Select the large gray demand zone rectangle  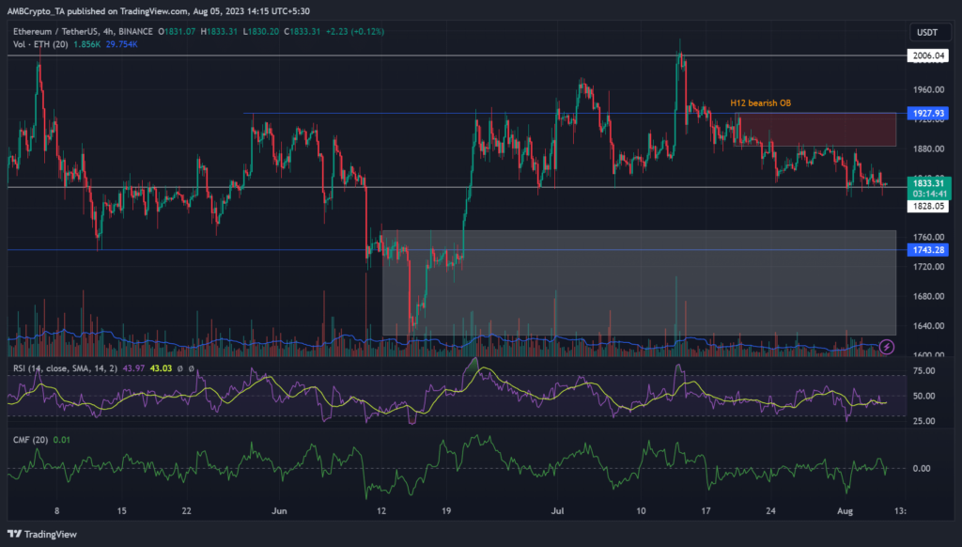point(639,282)
